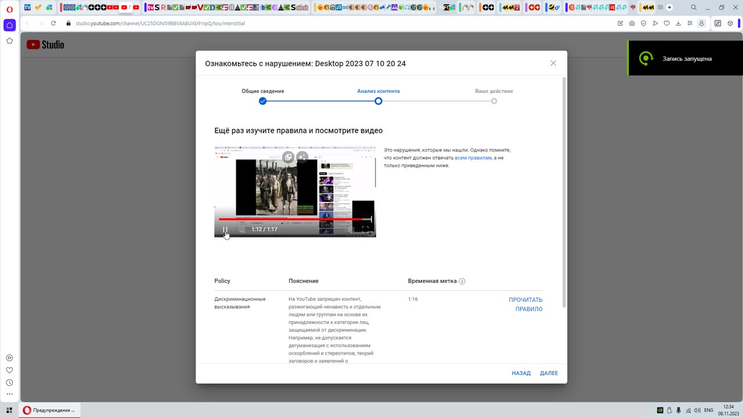Go to the 'Общие сведения' step
This screenshot has height=418, width=743.
coord(263,96)
